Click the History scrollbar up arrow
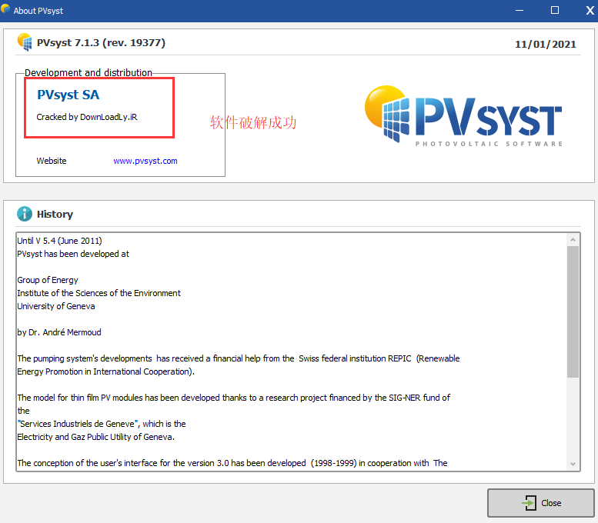 tap(573, 240)
